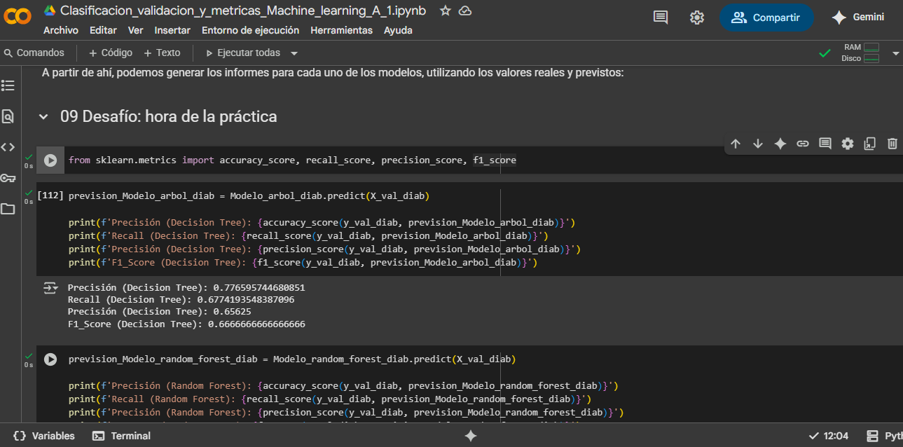Open the Ver menu
903x447 pixels.
[136, 30]
